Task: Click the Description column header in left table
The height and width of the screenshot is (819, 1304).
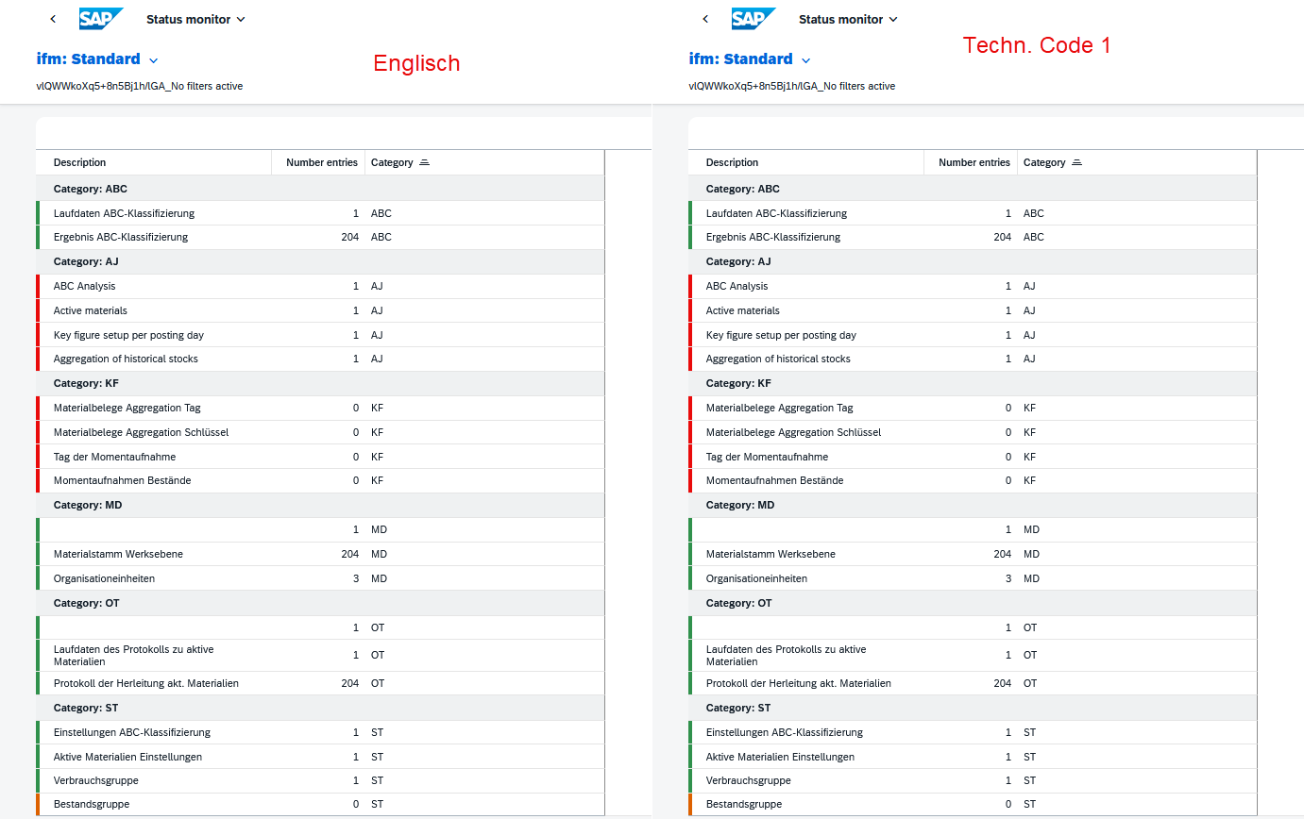Action: click(80, 162)
